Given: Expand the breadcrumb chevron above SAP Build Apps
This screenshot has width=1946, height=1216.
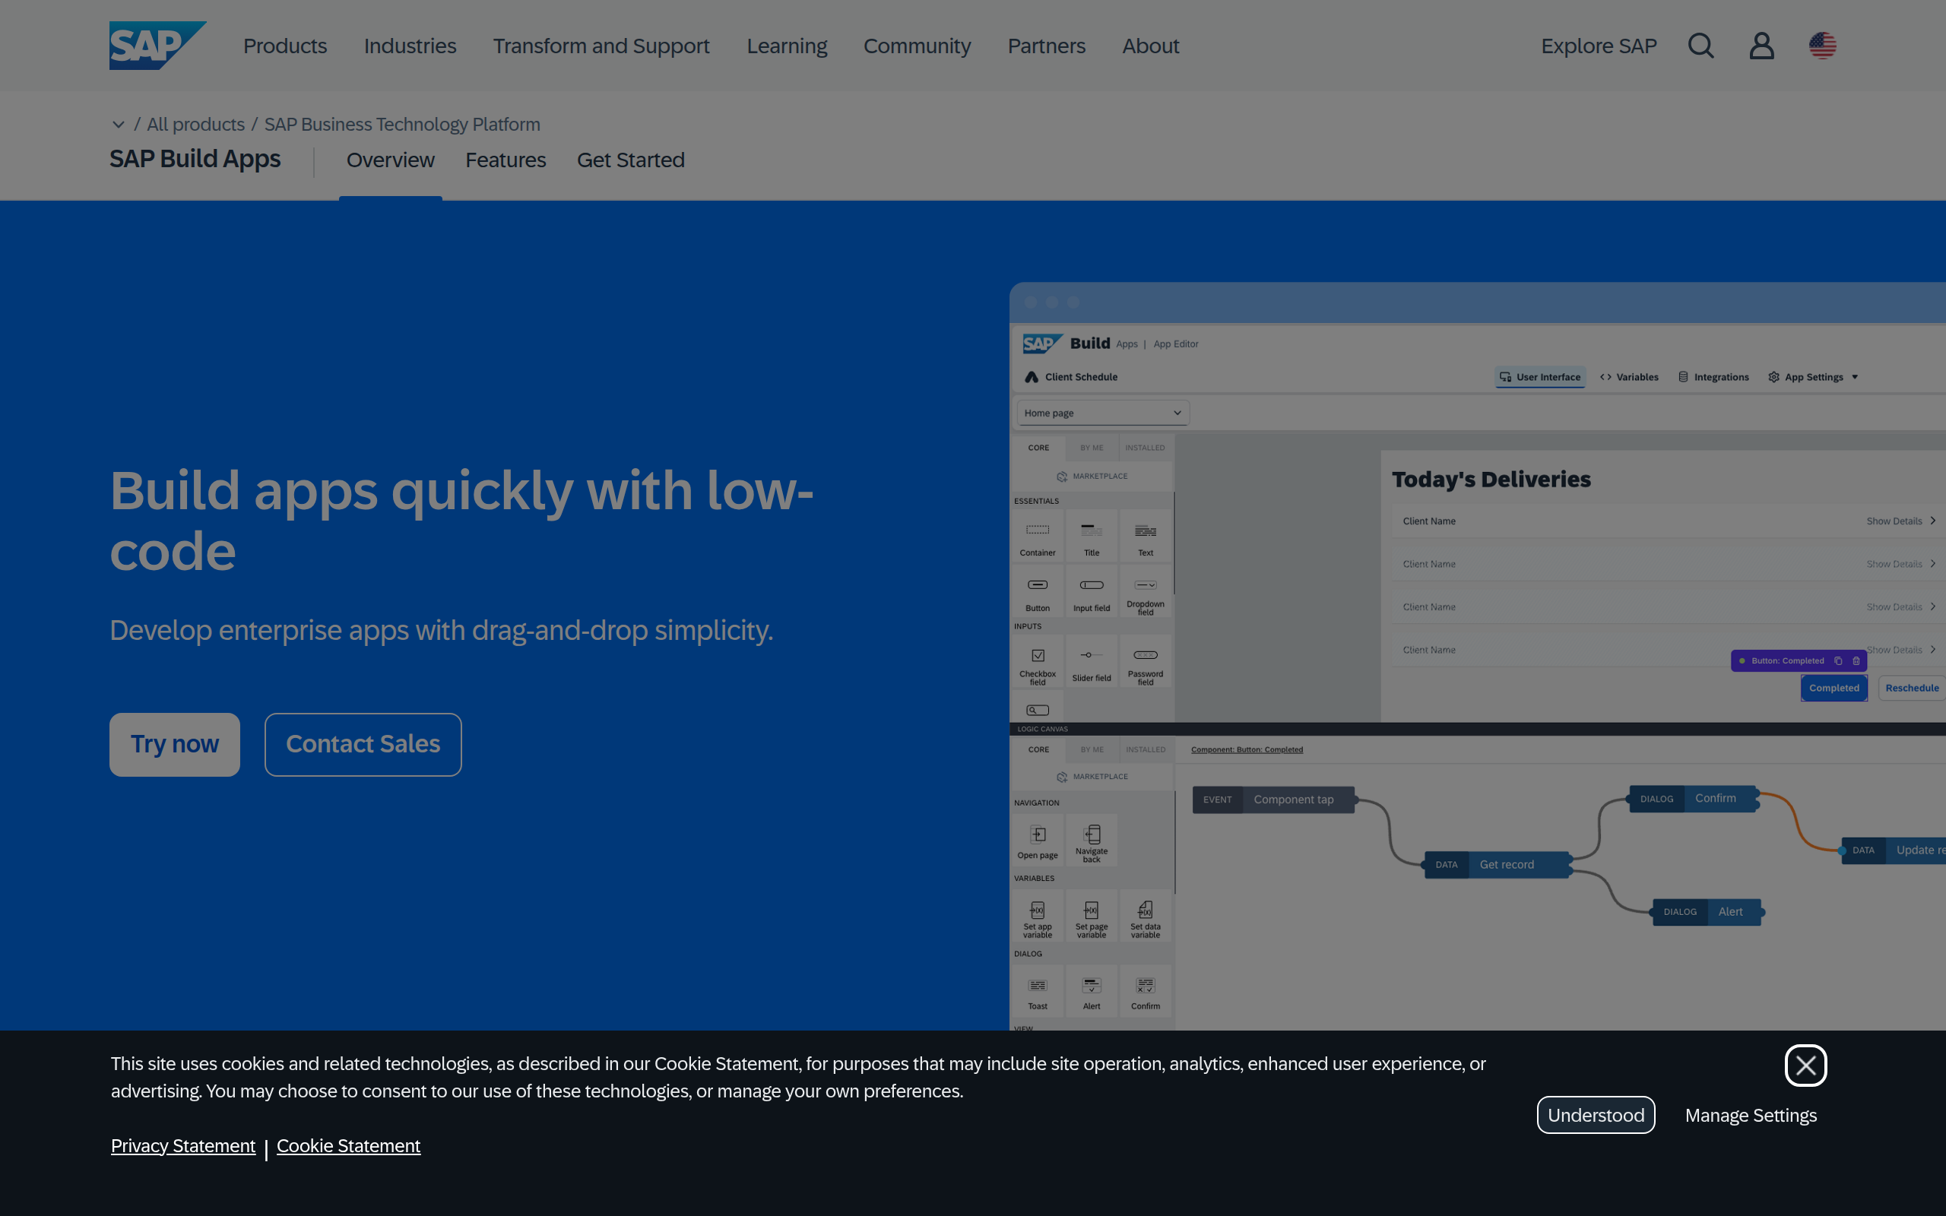Looking at the screenshot, I should (x=119, y=124).
